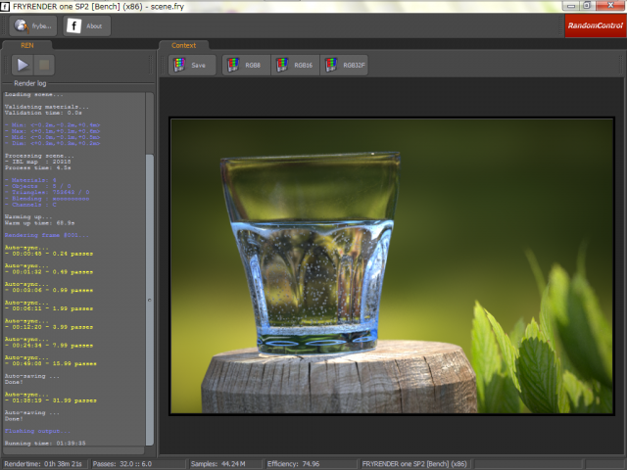Open the frybe... globe button
This screenshot has height=470, width=627.
pos(33,26)
